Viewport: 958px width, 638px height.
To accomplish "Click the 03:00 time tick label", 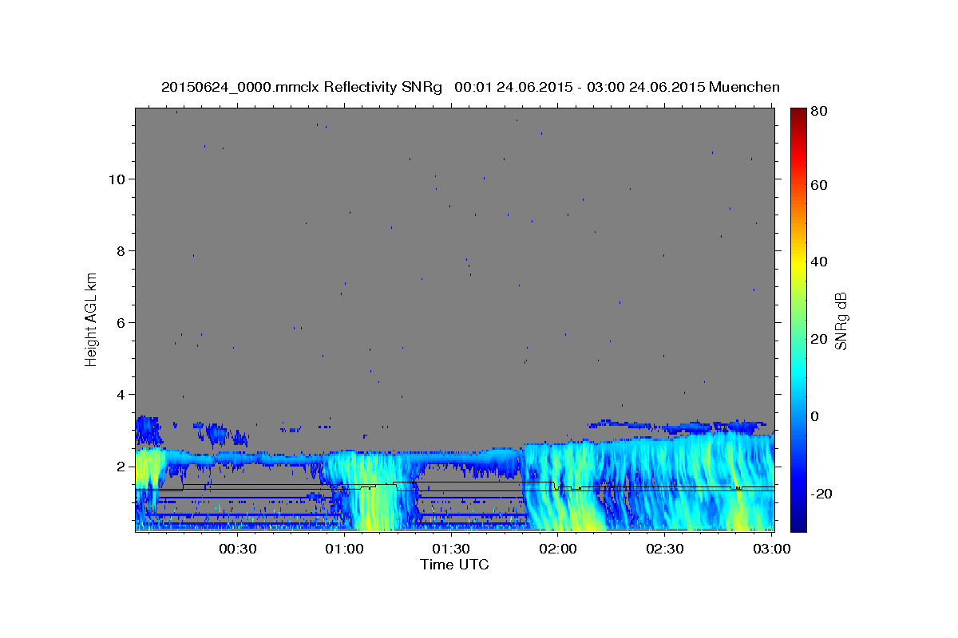I will click(x=772, y=549).
